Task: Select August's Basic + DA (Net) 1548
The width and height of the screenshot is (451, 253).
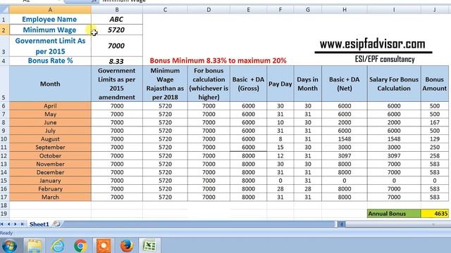Action: (x=345, y=139)
